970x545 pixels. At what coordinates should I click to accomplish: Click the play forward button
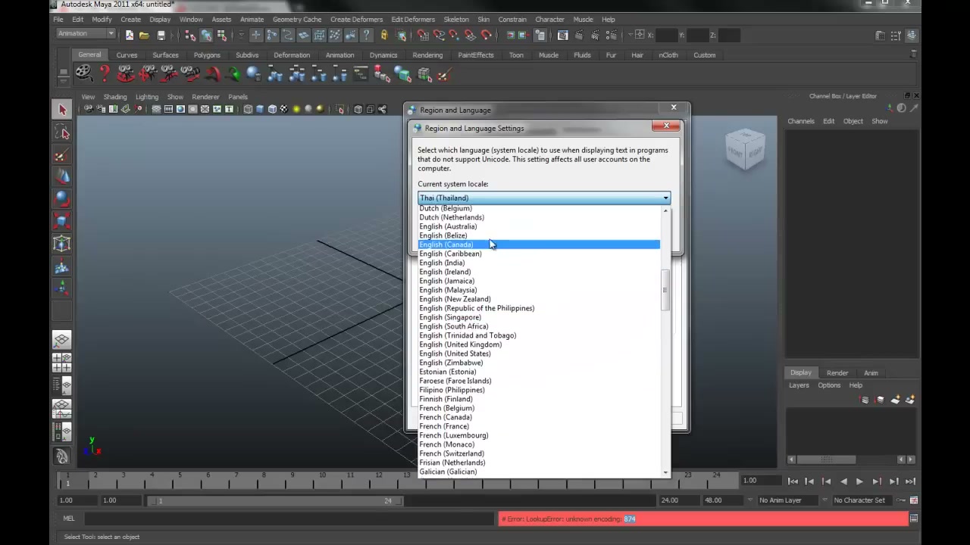[x=859, y=481]
